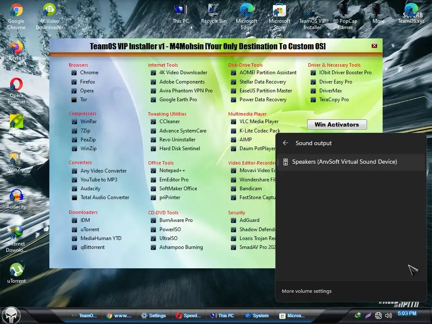Click the Revo Uninstaller label
Image resolution: width=432 pixels, height=324 pixels.
[x=178, y=139]
